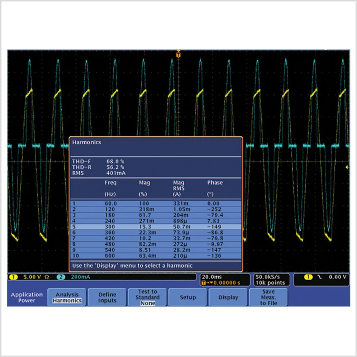Click the yellow channel 1 badge
357x357 pixels.
pyautogui.click(x=13, y=277)
